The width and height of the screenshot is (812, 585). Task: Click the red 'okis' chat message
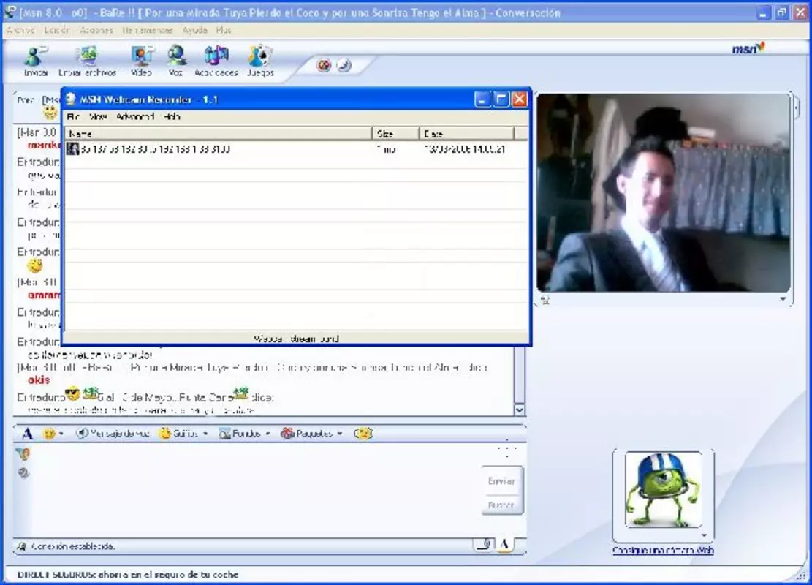pos(39,380)
